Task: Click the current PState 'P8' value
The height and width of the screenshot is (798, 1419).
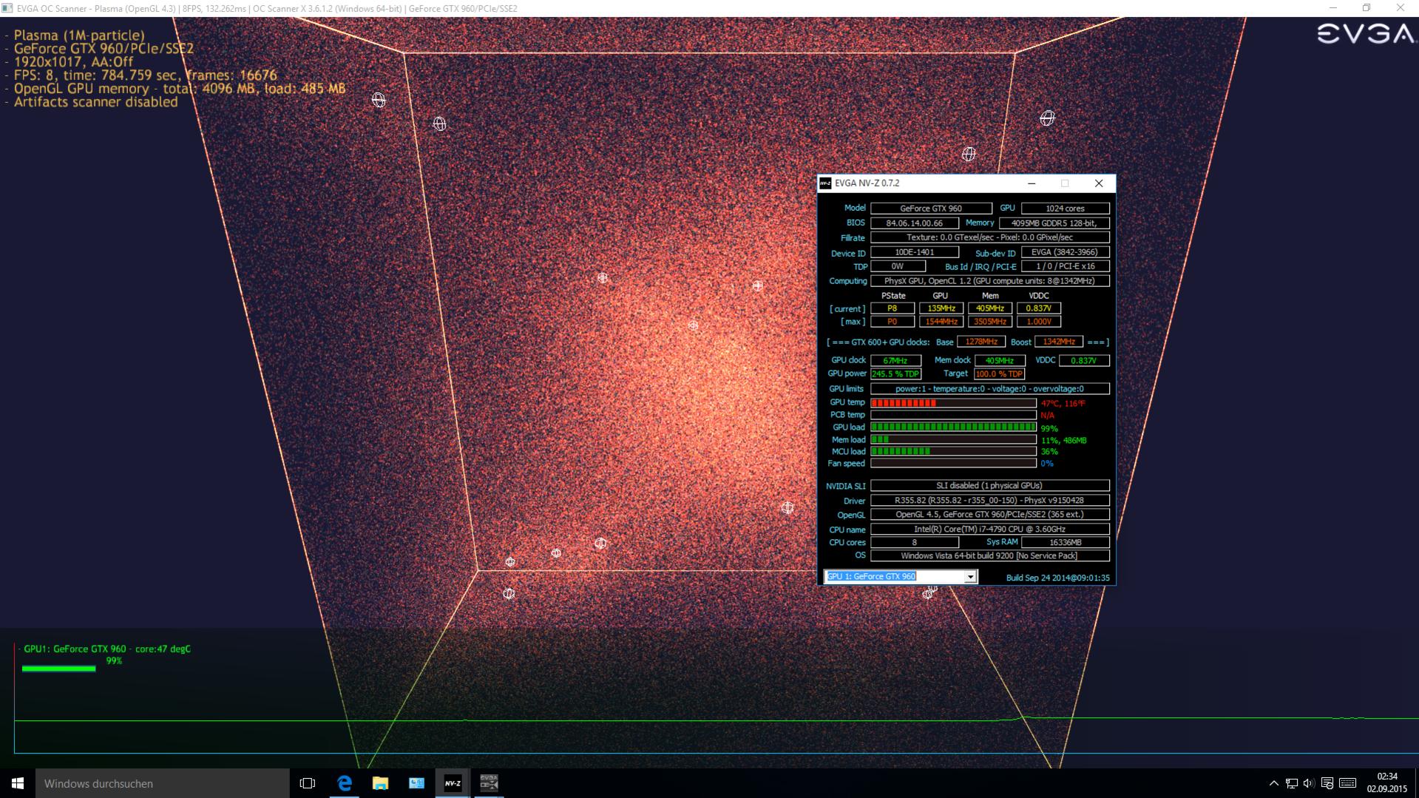Action: point(893,308)
